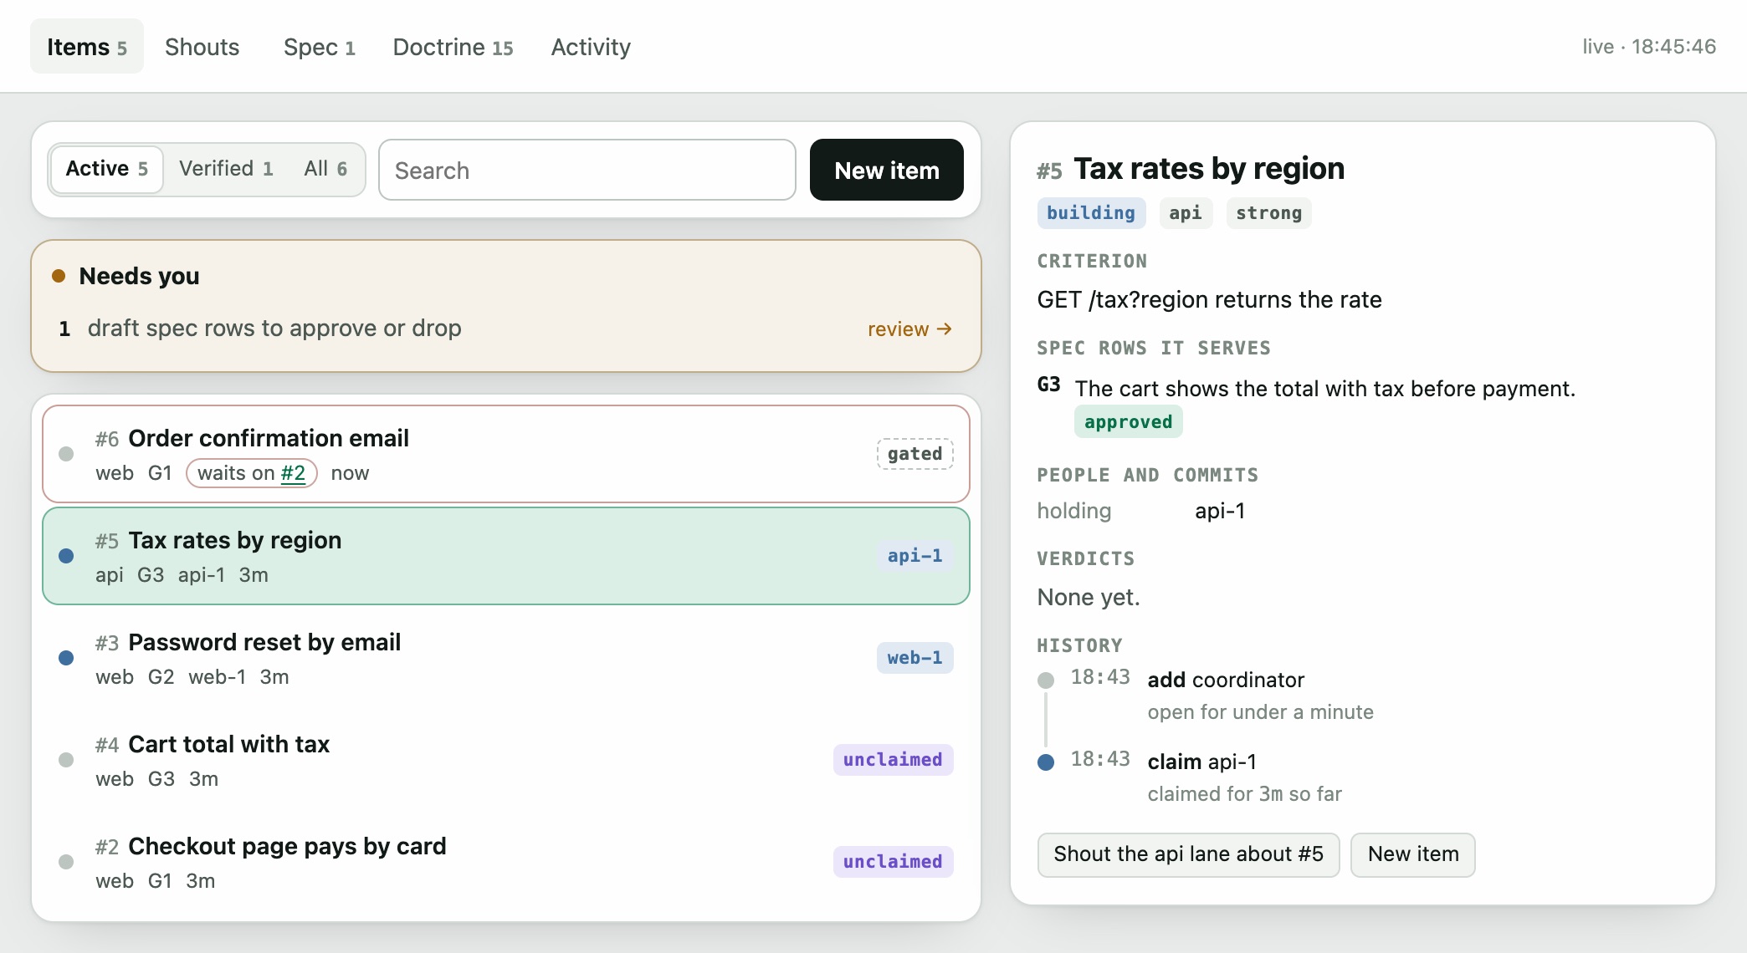
Task: Switch to the Shouts tab
Action: tap(202, 47)
